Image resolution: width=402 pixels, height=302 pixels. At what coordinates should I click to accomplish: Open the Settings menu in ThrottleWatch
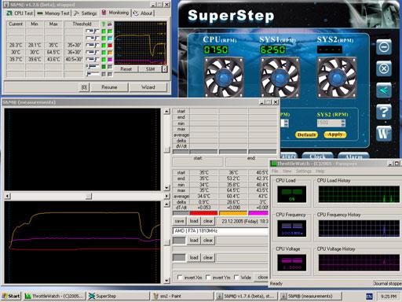click(x=303, y=171)
